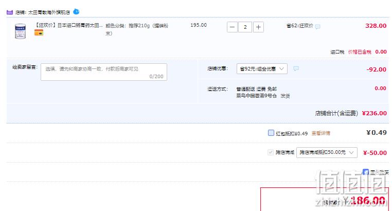Image resolution: width=392 pixels, height=211 pixels.
Task: Click the cross-store deduction ¥-50.00
Action: click(x=375, y=153)
